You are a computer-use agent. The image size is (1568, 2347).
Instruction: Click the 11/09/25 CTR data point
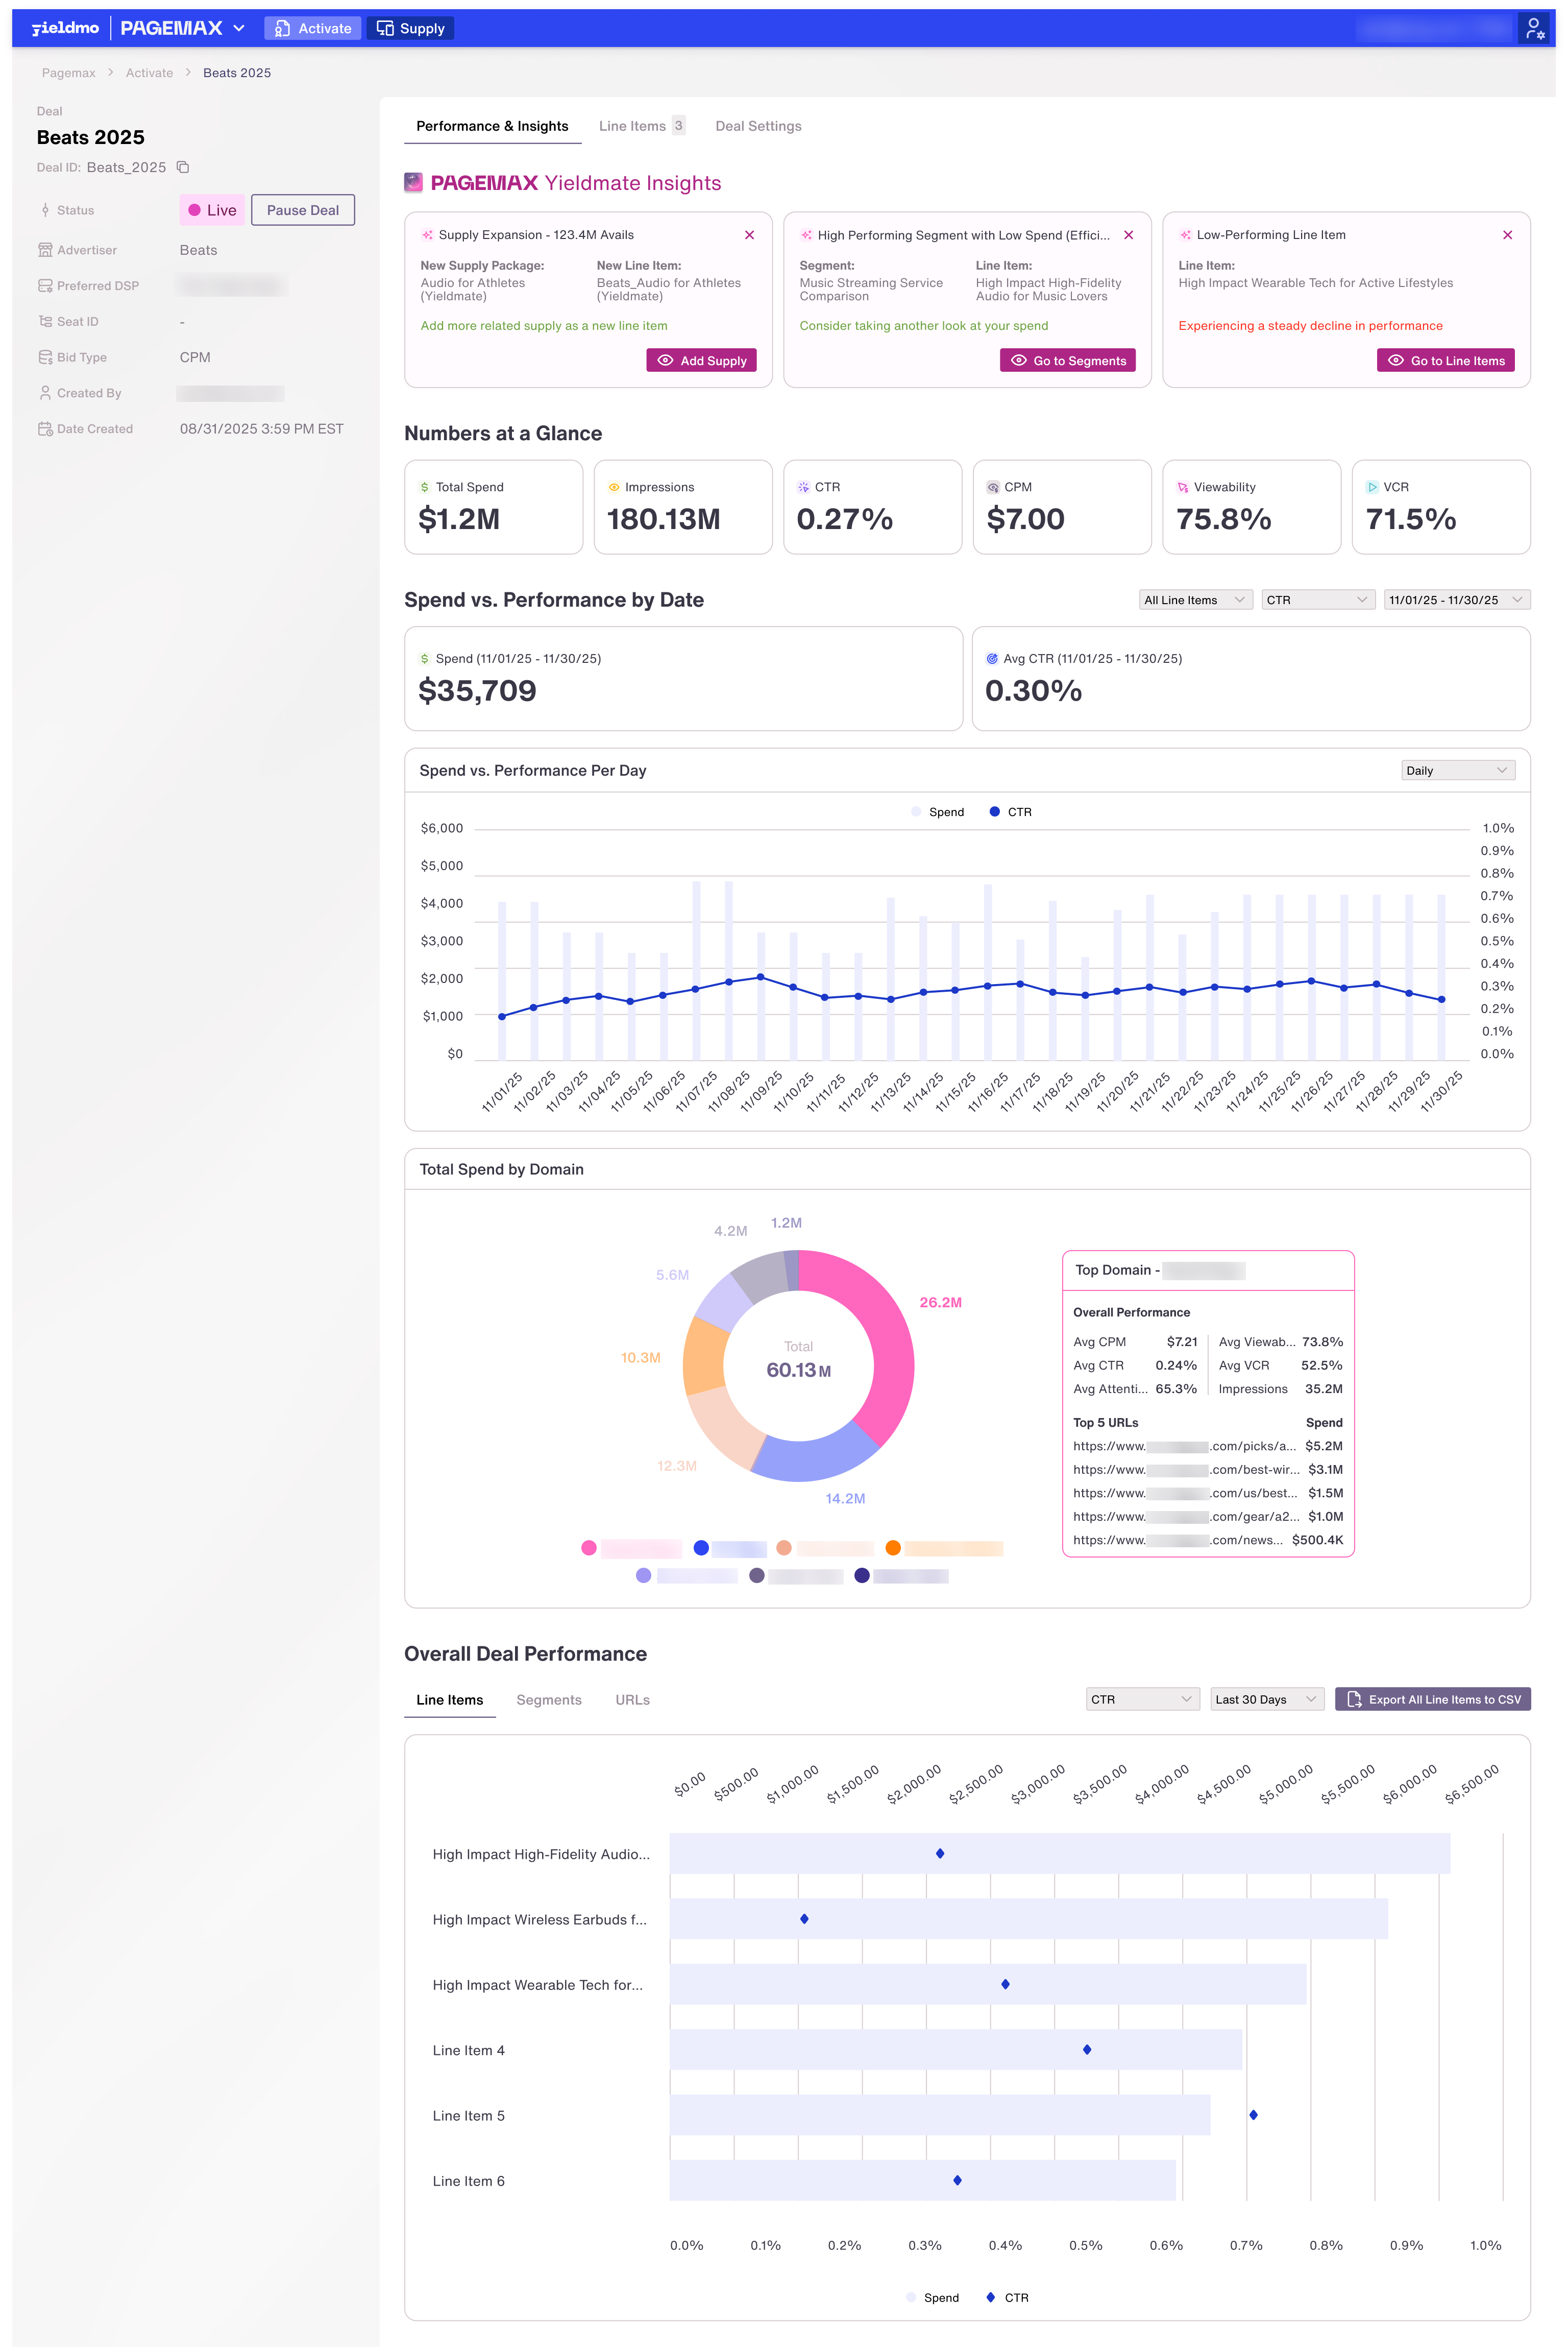[x=761, y=977]
